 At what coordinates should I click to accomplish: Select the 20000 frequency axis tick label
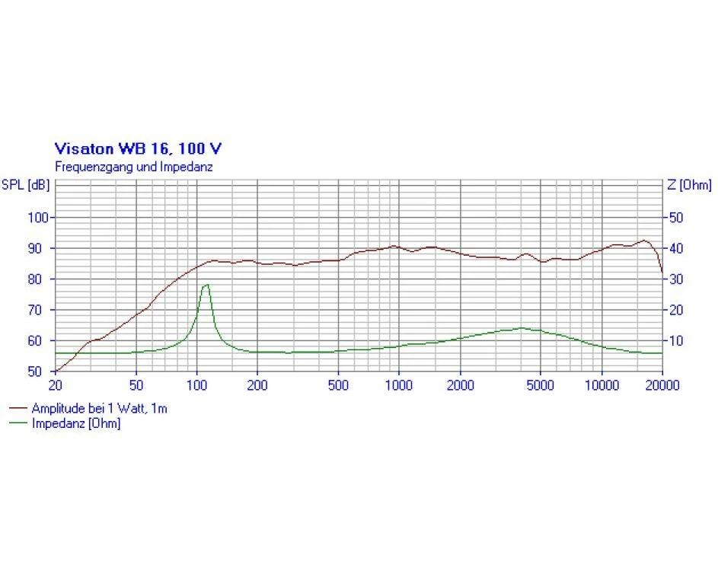pos(662,385)
